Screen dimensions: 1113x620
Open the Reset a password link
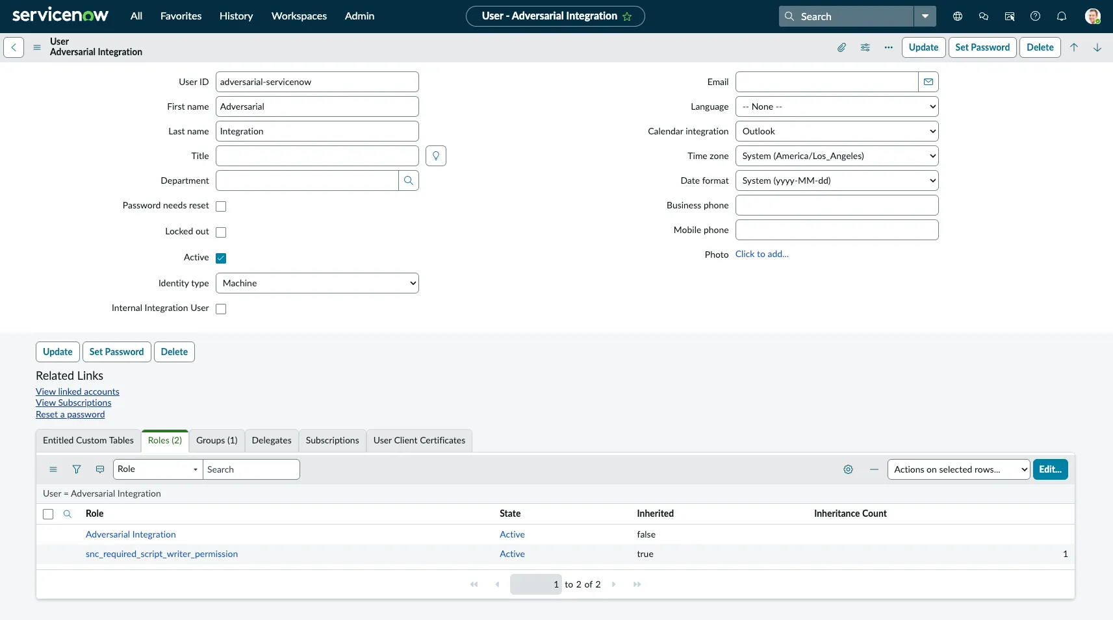[70, 414]
